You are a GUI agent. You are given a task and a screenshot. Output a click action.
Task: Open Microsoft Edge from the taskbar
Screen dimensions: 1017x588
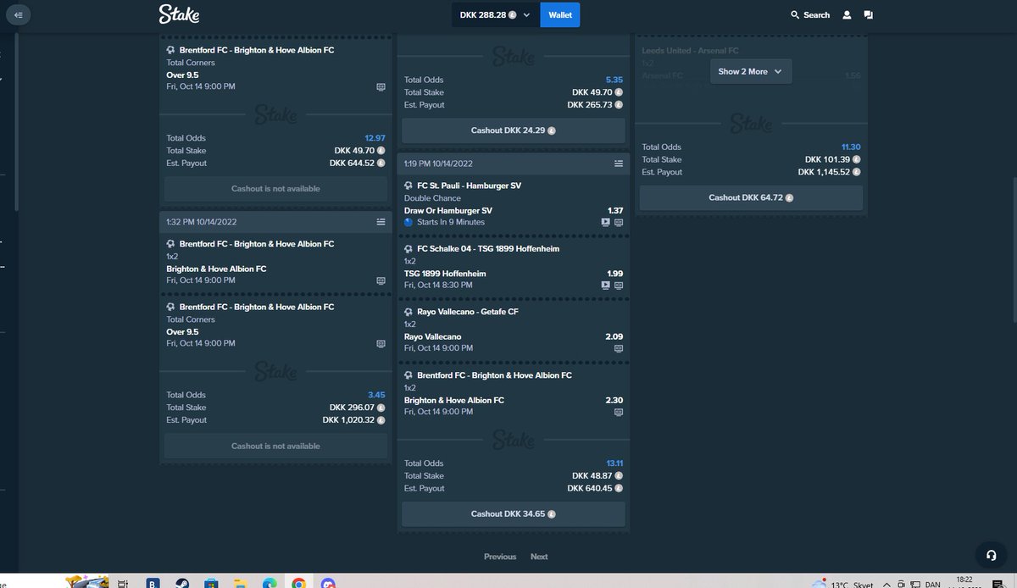pos(269,583)
